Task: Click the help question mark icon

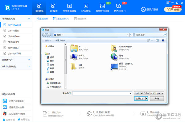Action: click(163, 40)
